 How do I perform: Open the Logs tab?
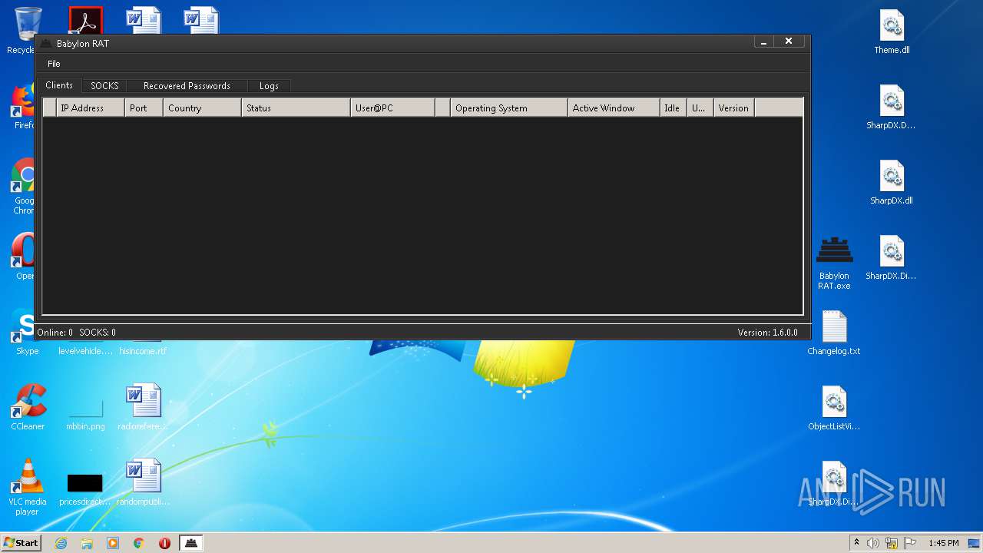click(269, 86)
